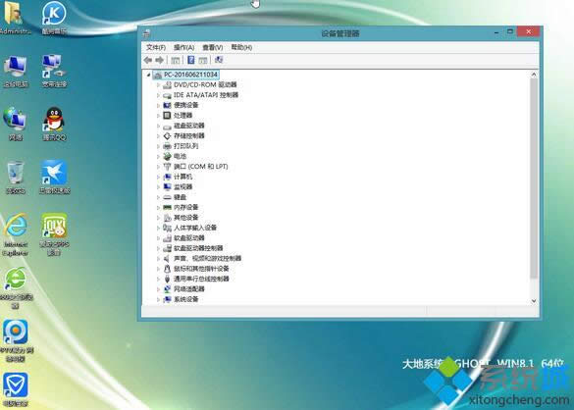Open the Internet Explorer desktop shortcut
This screenshot has width=574, height=410.
tap(16, 234)
